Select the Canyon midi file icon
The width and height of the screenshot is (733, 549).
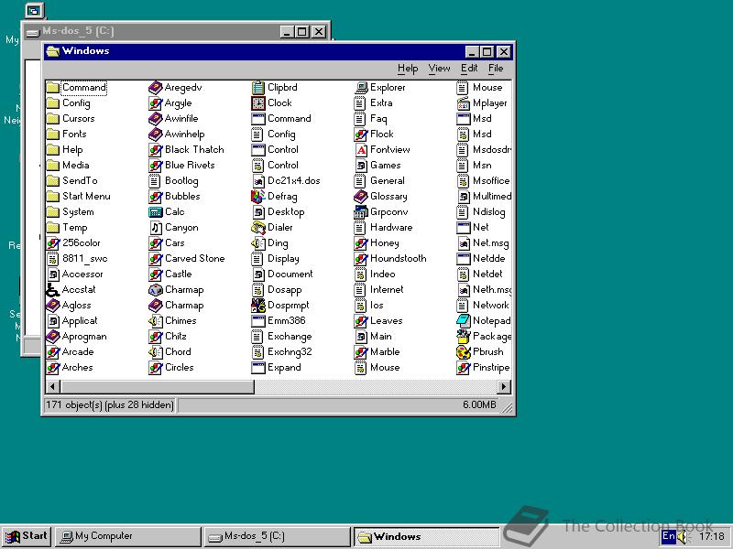pyautogui.click(x=181, y=227)
